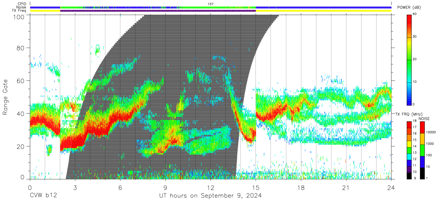Click the x-axis tick label '21'
Image resolution: width=440 pixels, height=203 pixels.
pyautogui.click(x=346, y=187)
